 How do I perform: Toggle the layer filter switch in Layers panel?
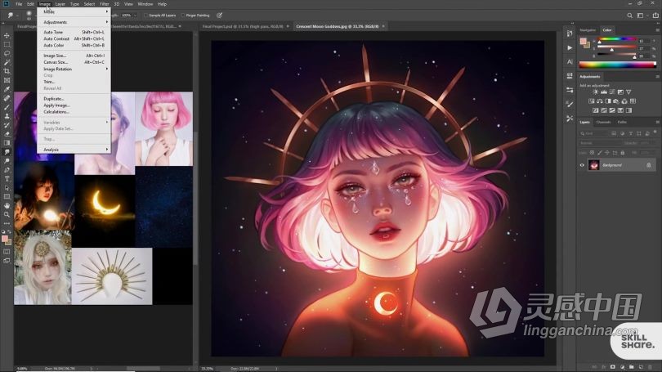655,132
